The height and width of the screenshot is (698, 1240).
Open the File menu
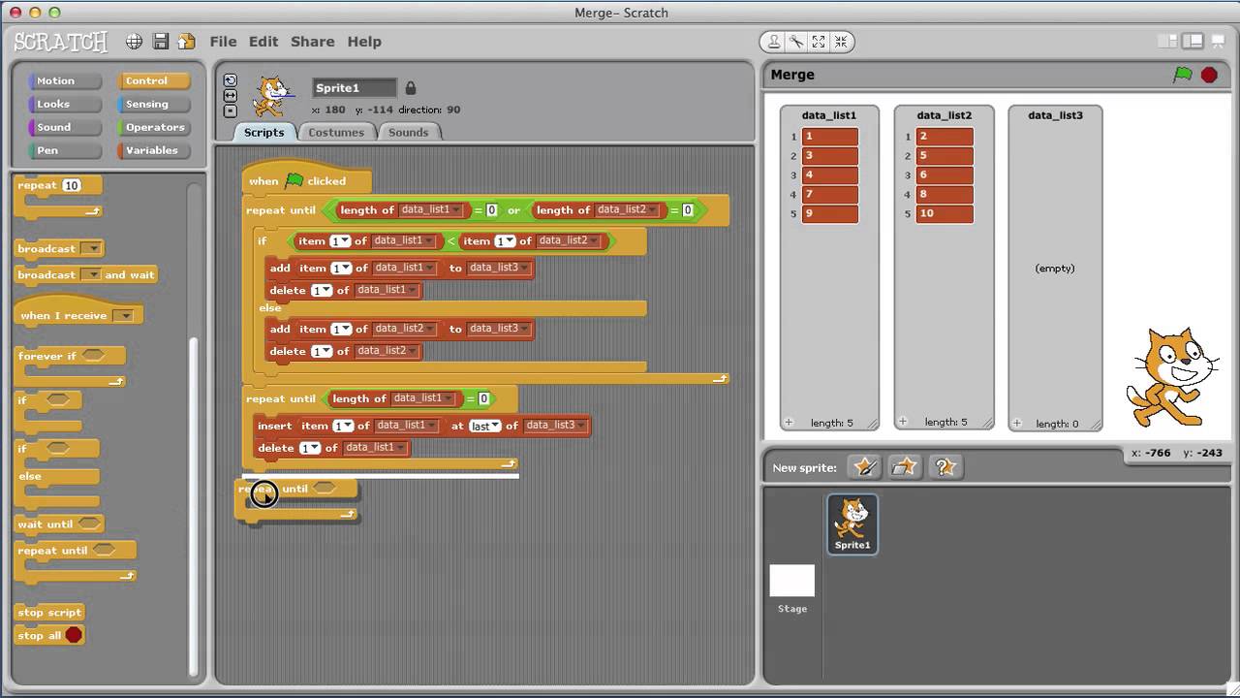tap(223, 42)
